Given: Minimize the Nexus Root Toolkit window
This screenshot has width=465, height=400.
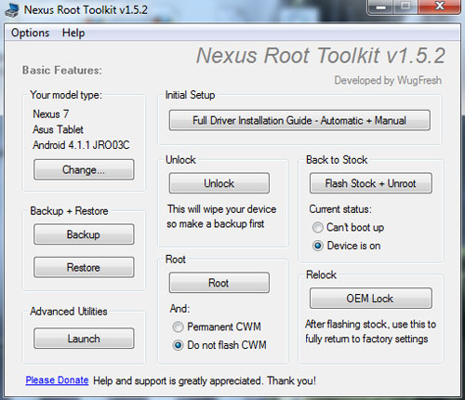Looking at the screenshot, I should (x=381, y=7).
